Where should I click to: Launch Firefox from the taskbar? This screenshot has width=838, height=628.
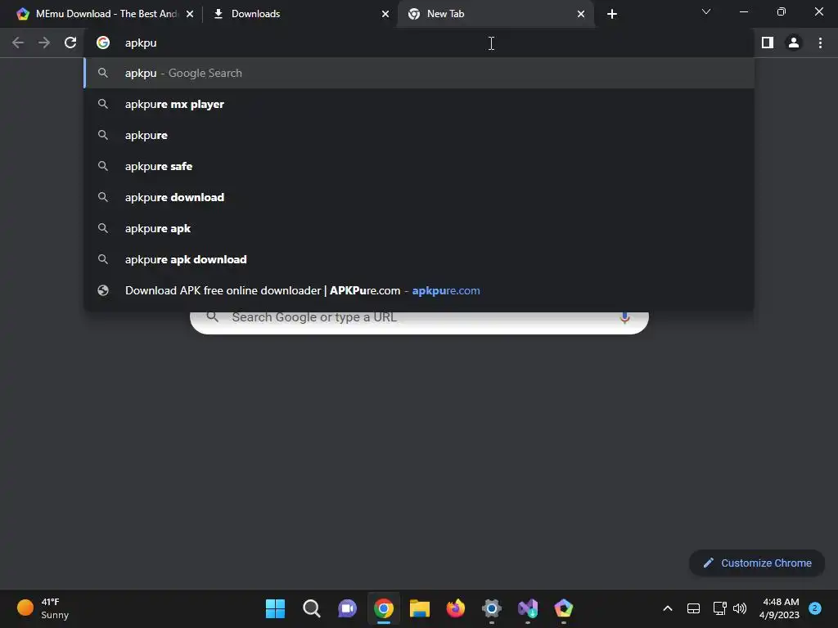[x=456, y=608]
